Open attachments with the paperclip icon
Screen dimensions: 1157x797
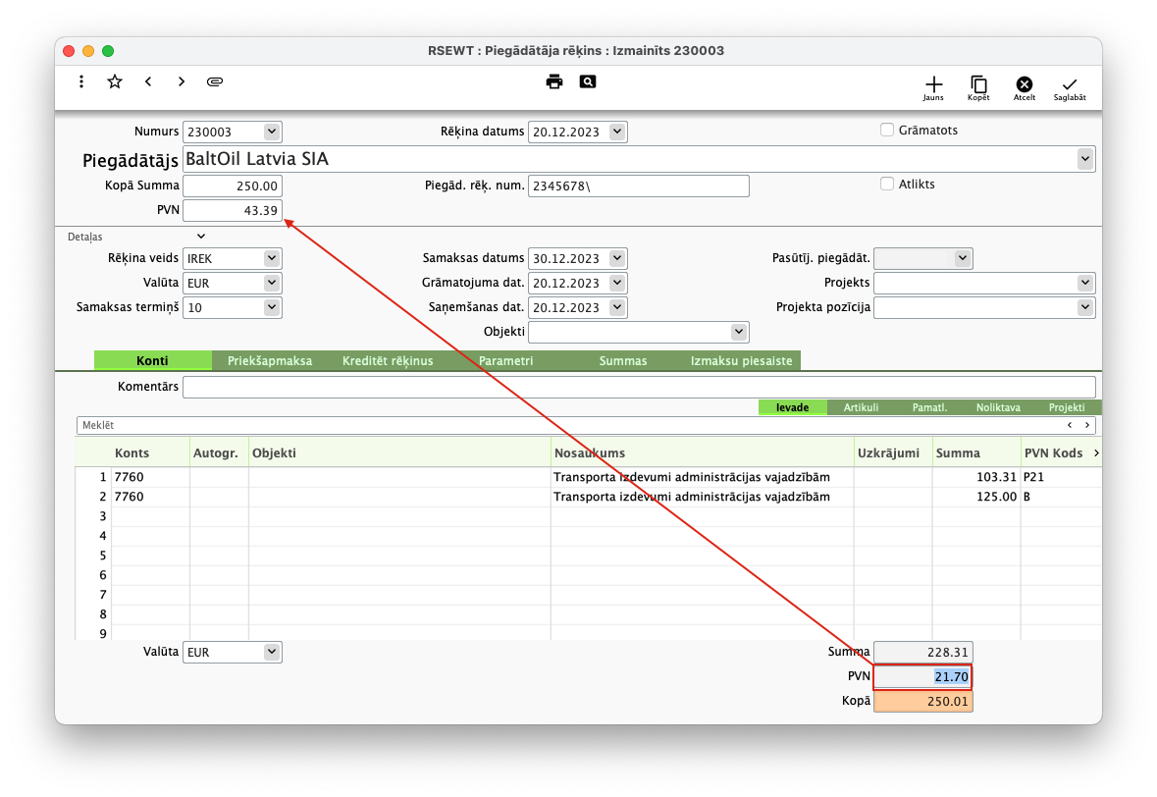215,82
